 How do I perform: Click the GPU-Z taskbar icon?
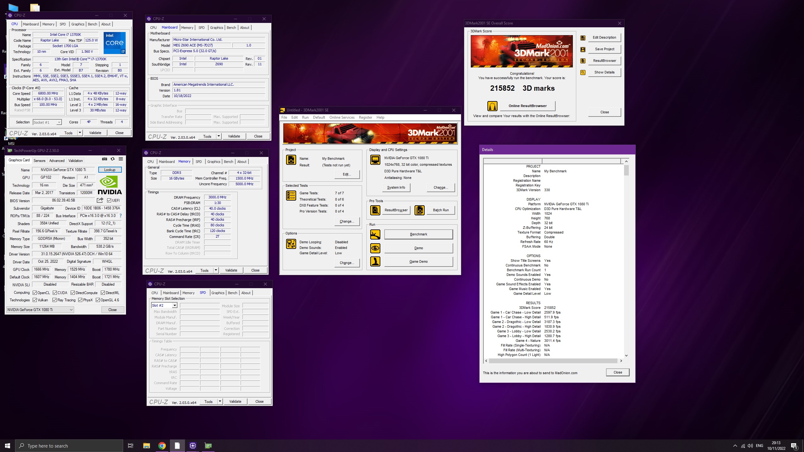(208, 446)
